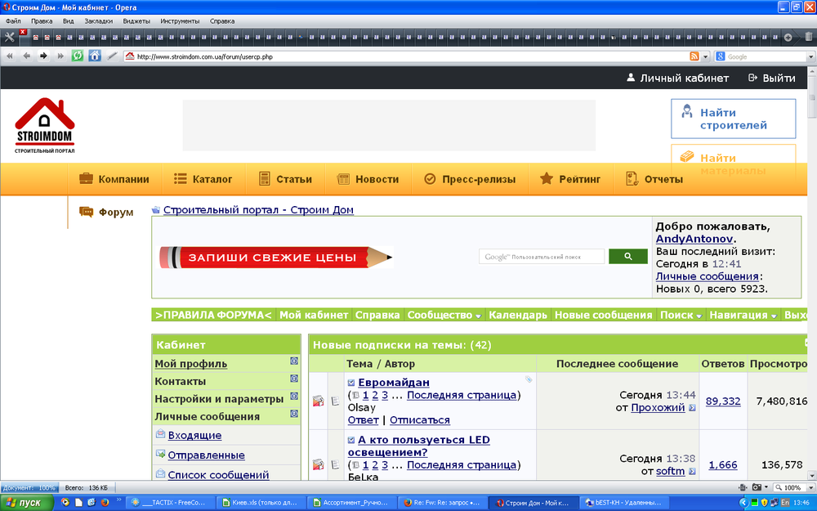
Task: Open the Закладки menu
Action: click(x=98, y=21)
